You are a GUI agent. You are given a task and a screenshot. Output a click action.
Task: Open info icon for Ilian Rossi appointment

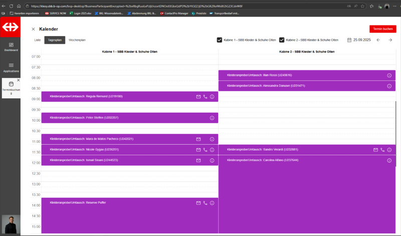click(389, 75)
